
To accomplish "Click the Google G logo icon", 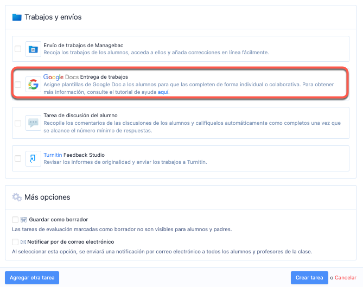I will pyautogui.click(x=34, y=84).
